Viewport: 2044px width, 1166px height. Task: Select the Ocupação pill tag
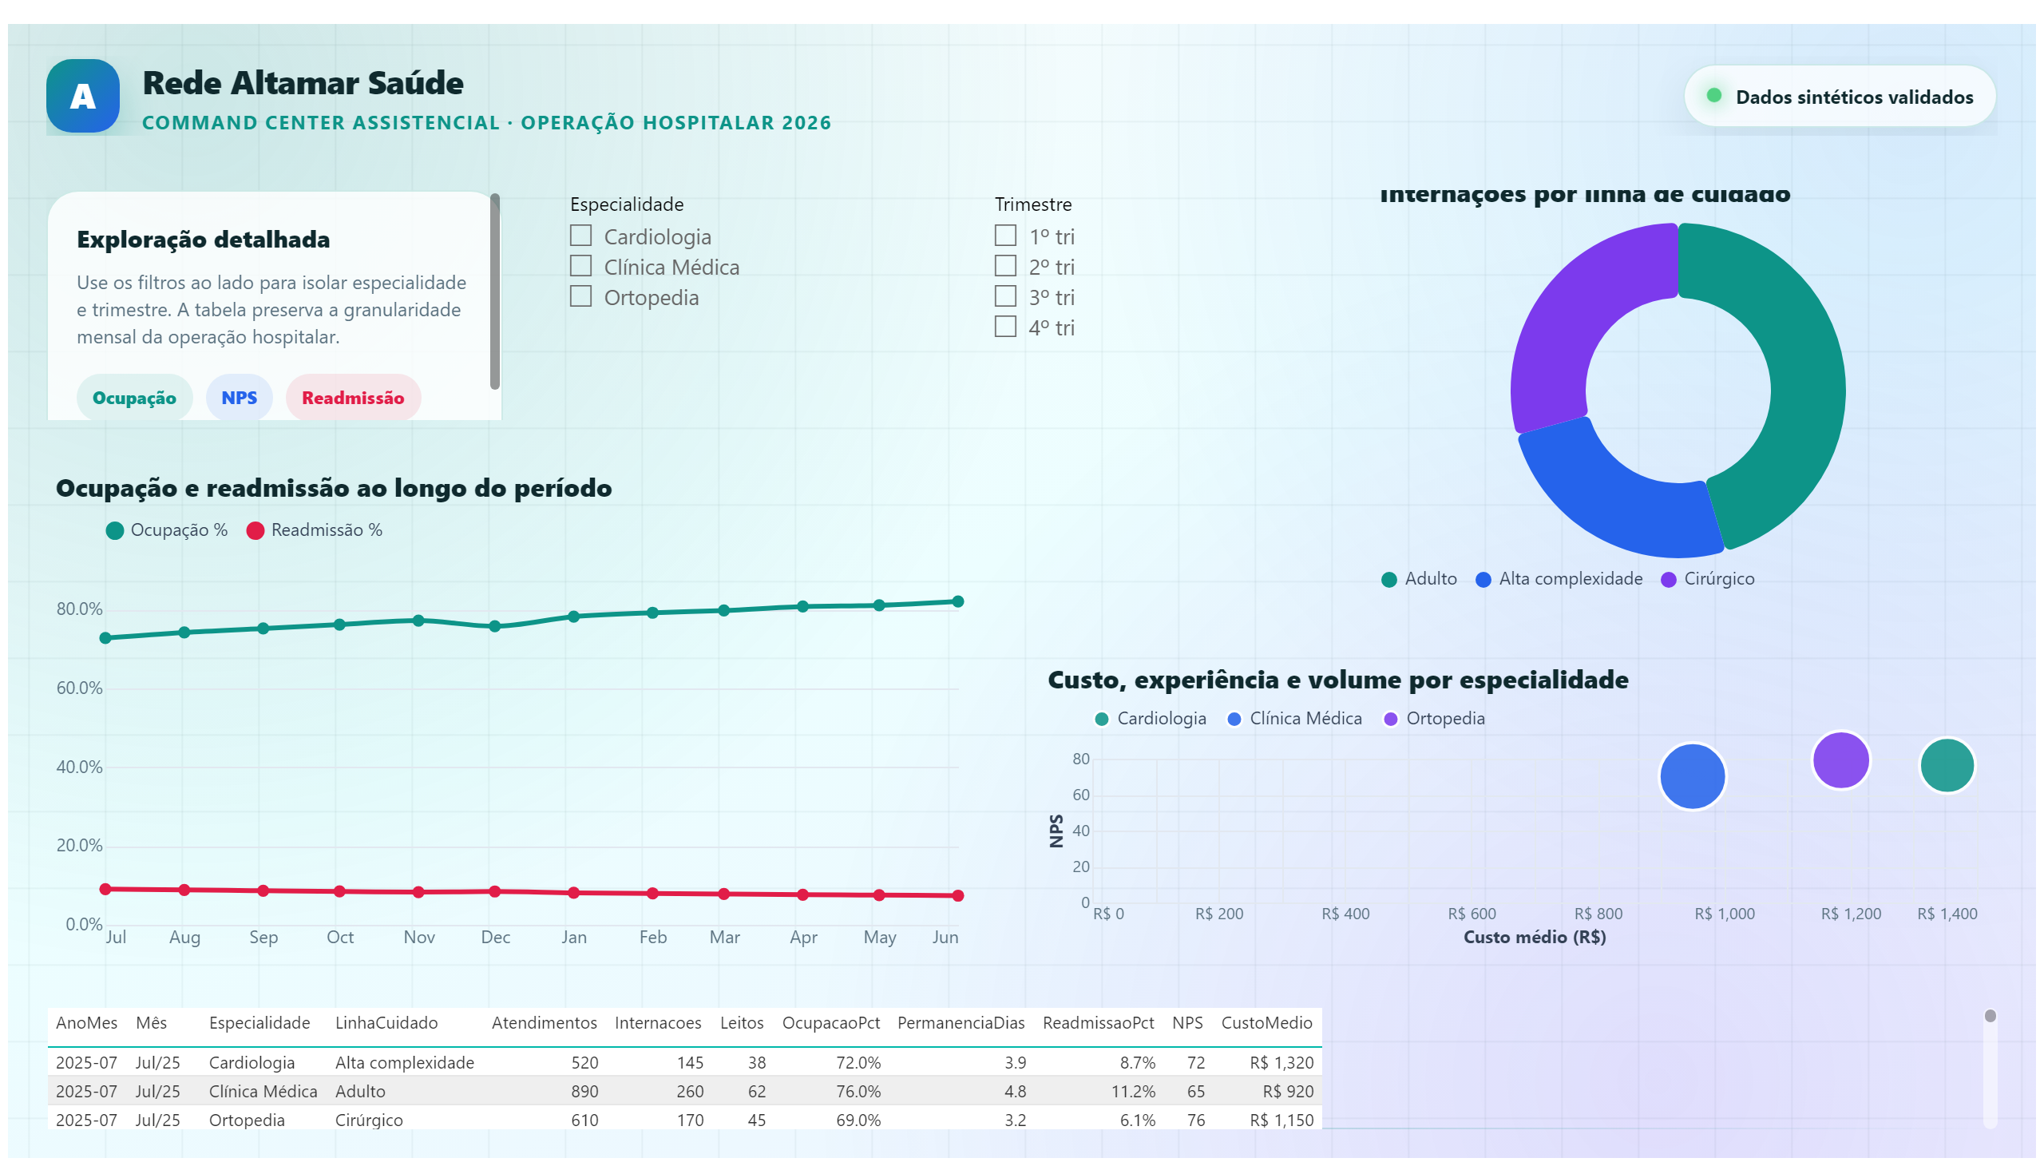click(134, 398)
